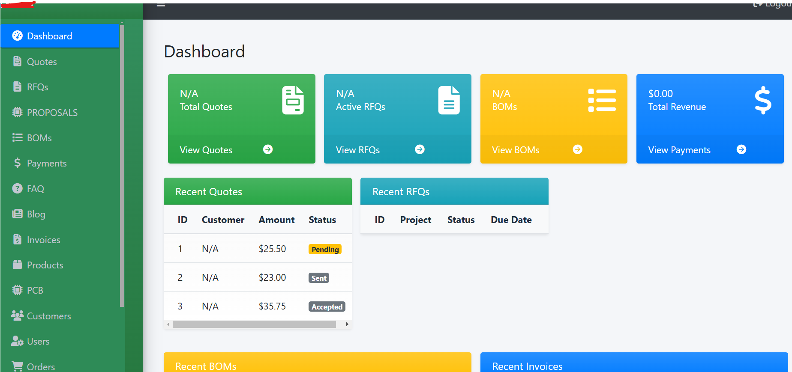Click the PCB microchip icon in sidebar
Screen dimensions: 792x372
click(x=17, y=290)
